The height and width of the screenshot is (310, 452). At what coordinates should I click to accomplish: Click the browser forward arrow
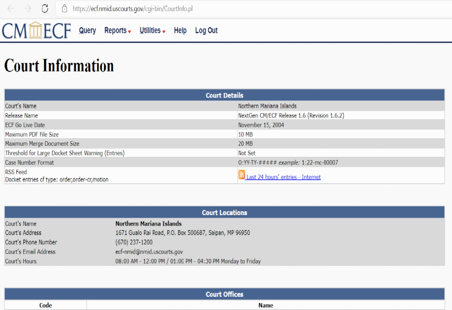tap(28, 8)
